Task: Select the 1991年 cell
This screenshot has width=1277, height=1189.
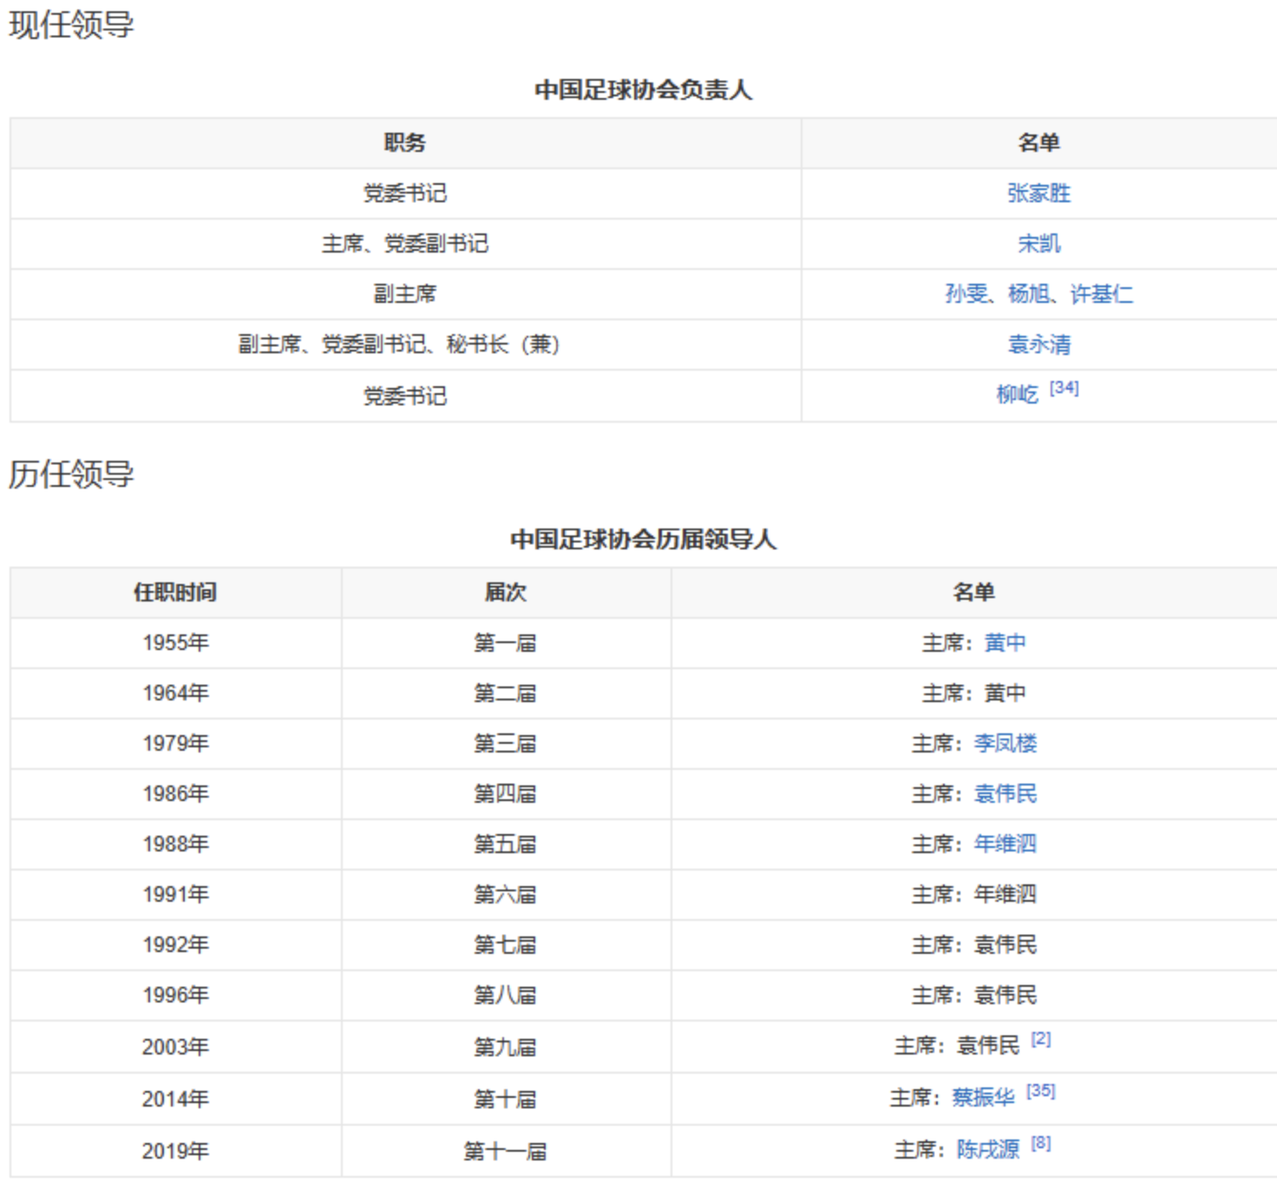Action: (x=175, y=895)
